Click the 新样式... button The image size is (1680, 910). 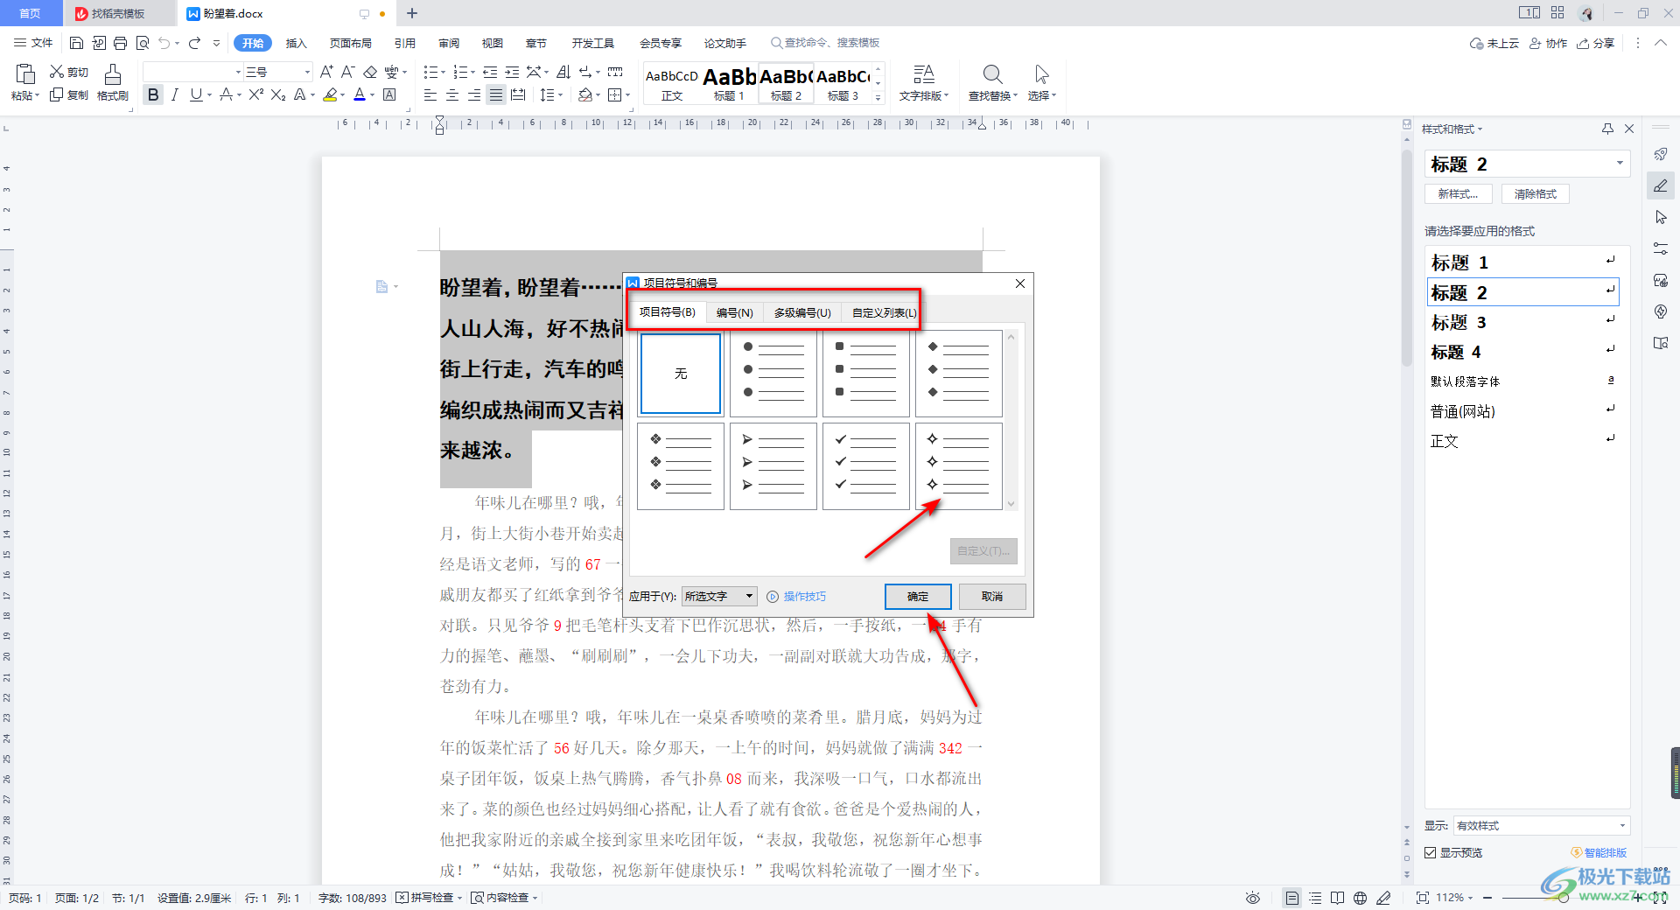[1458, 194]
